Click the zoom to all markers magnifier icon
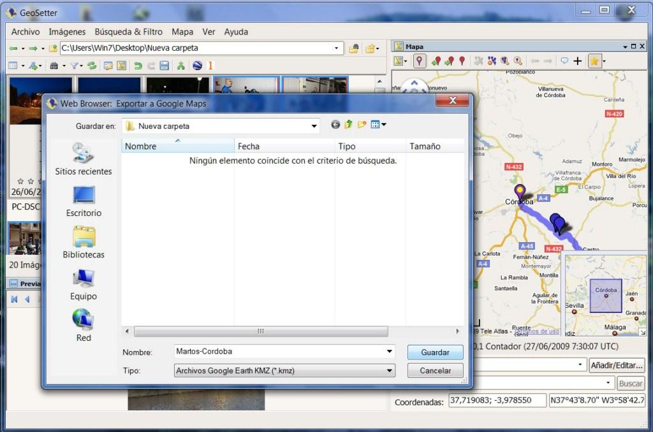 505,61
